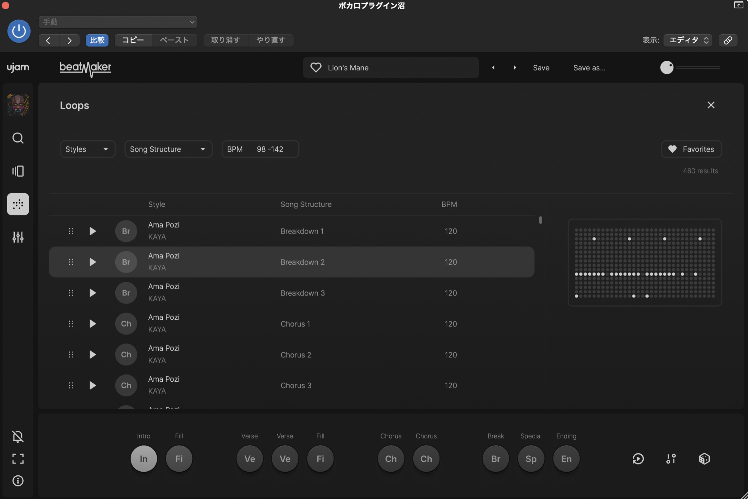Click the Br badge on Breakdown 2 row
This screenshot has height=499, width=748.
(126, 262)
